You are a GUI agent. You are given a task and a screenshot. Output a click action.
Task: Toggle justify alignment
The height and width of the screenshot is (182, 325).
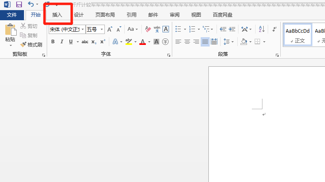(x=205, y=42)
